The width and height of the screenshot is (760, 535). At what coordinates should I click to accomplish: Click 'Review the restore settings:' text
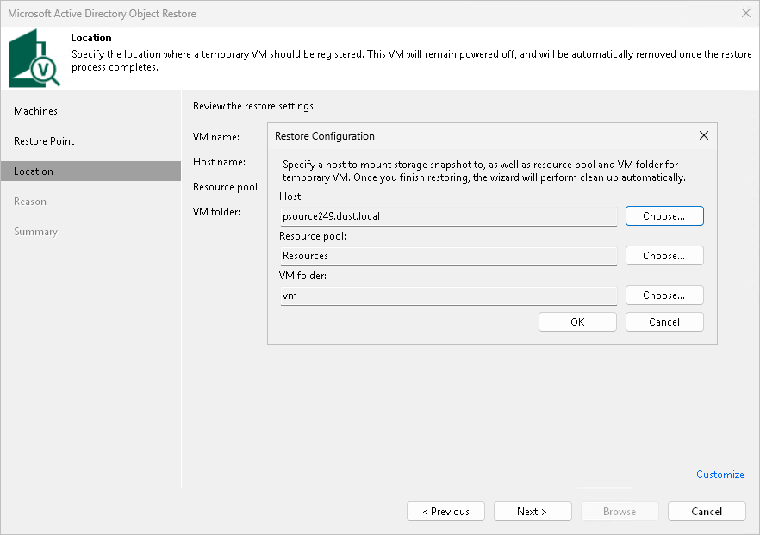(254, 106)
